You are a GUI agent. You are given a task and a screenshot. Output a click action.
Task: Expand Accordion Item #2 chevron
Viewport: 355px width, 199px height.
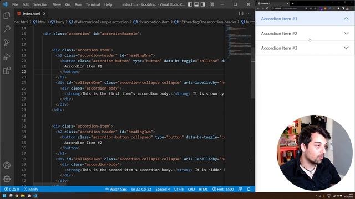(x=346, y=33)
